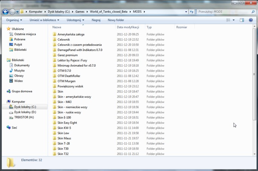Viewport: 258px width, 171px height.
Task: Go to 'World_of_Tanks_closed_Beta' breadcrumb
Action: click(108, 12)
